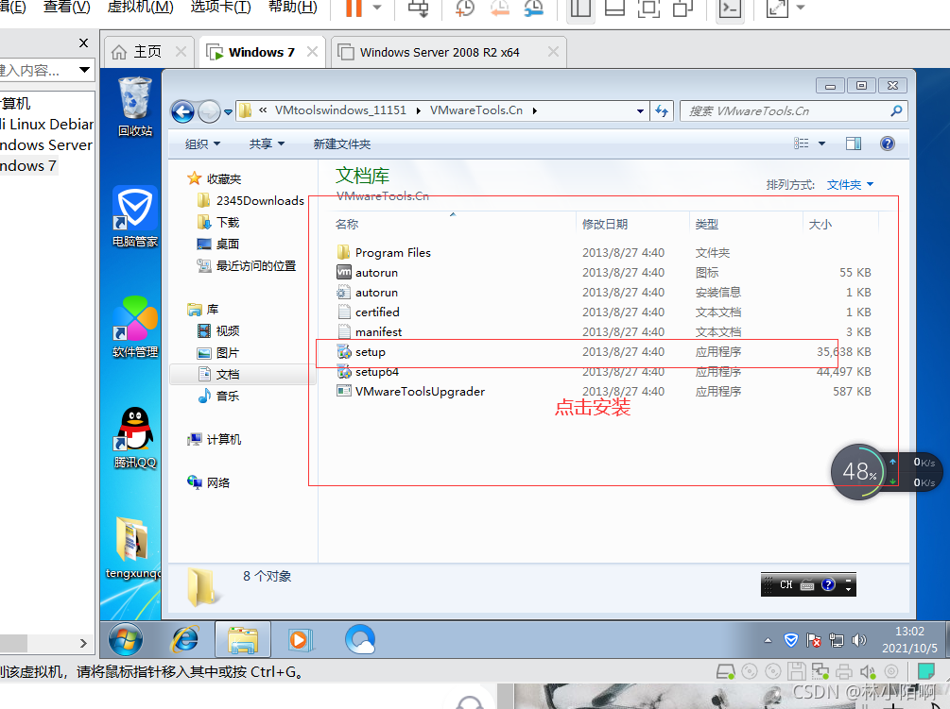Click the Explorer forward arrow button
Screen dimensions: 950x709
[209, 112]
